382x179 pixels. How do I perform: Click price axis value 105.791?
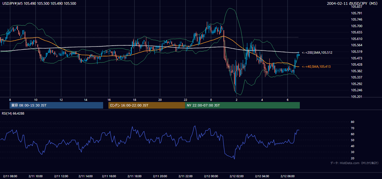[x=357, y=13]
